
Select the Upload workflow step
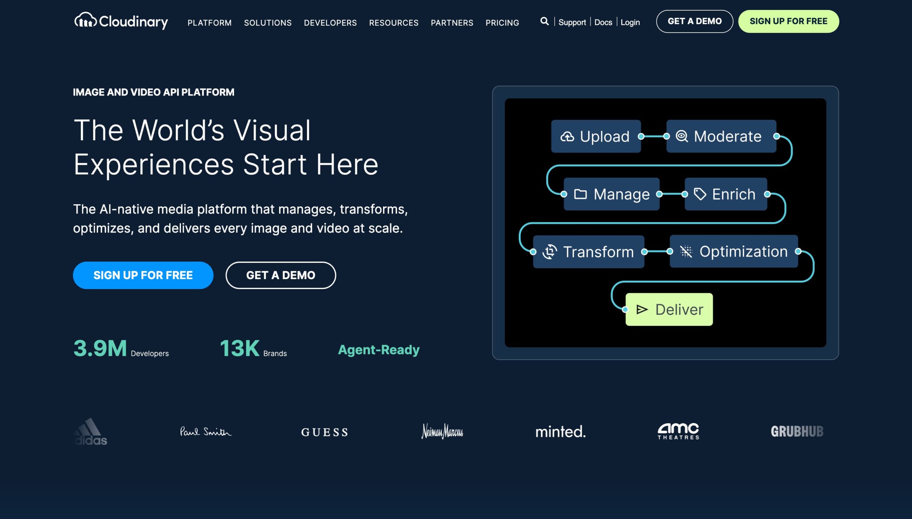[x=596, y=136]
